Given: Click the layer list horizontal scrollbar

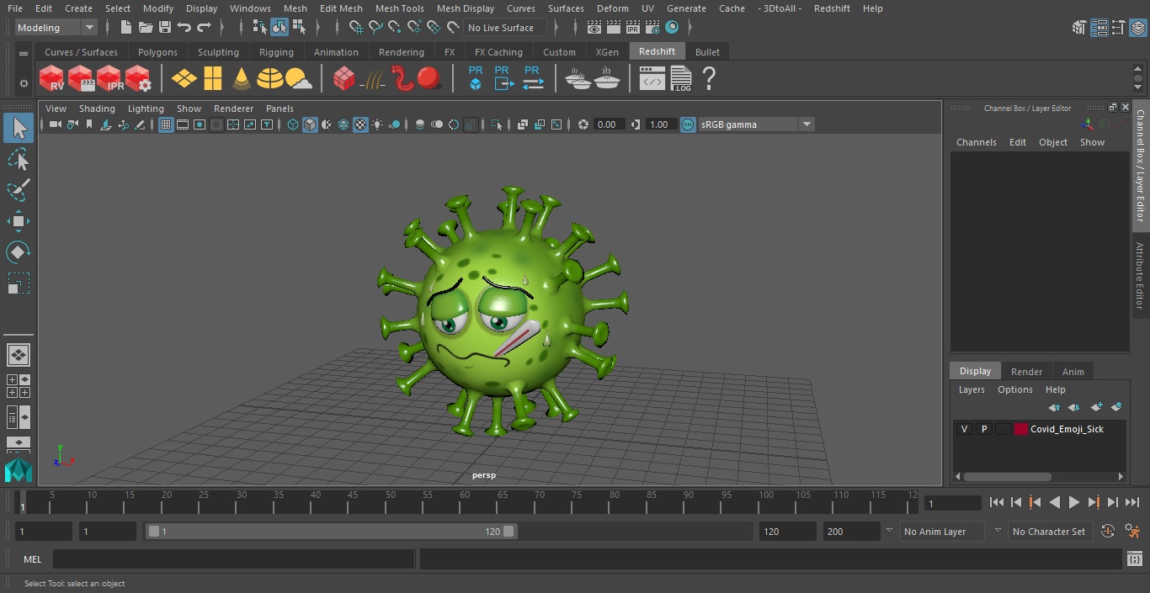Looking at the screenshot, I should [x=1007, y=477].
